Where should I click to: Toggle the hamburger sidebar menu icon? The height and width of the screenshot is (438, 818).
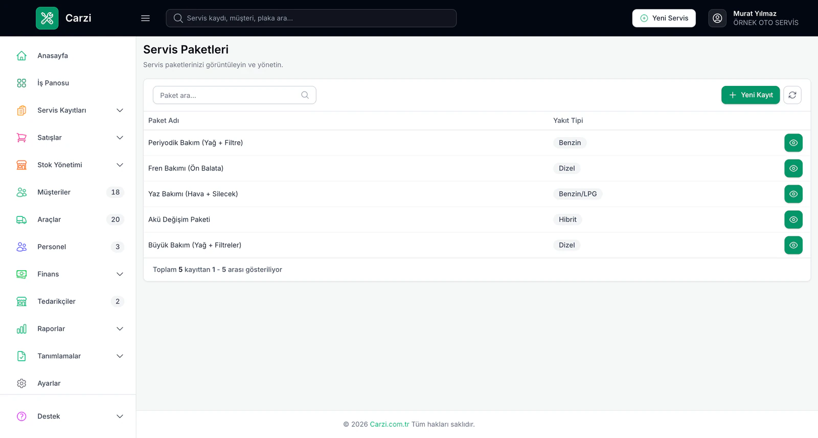point(145,18)
